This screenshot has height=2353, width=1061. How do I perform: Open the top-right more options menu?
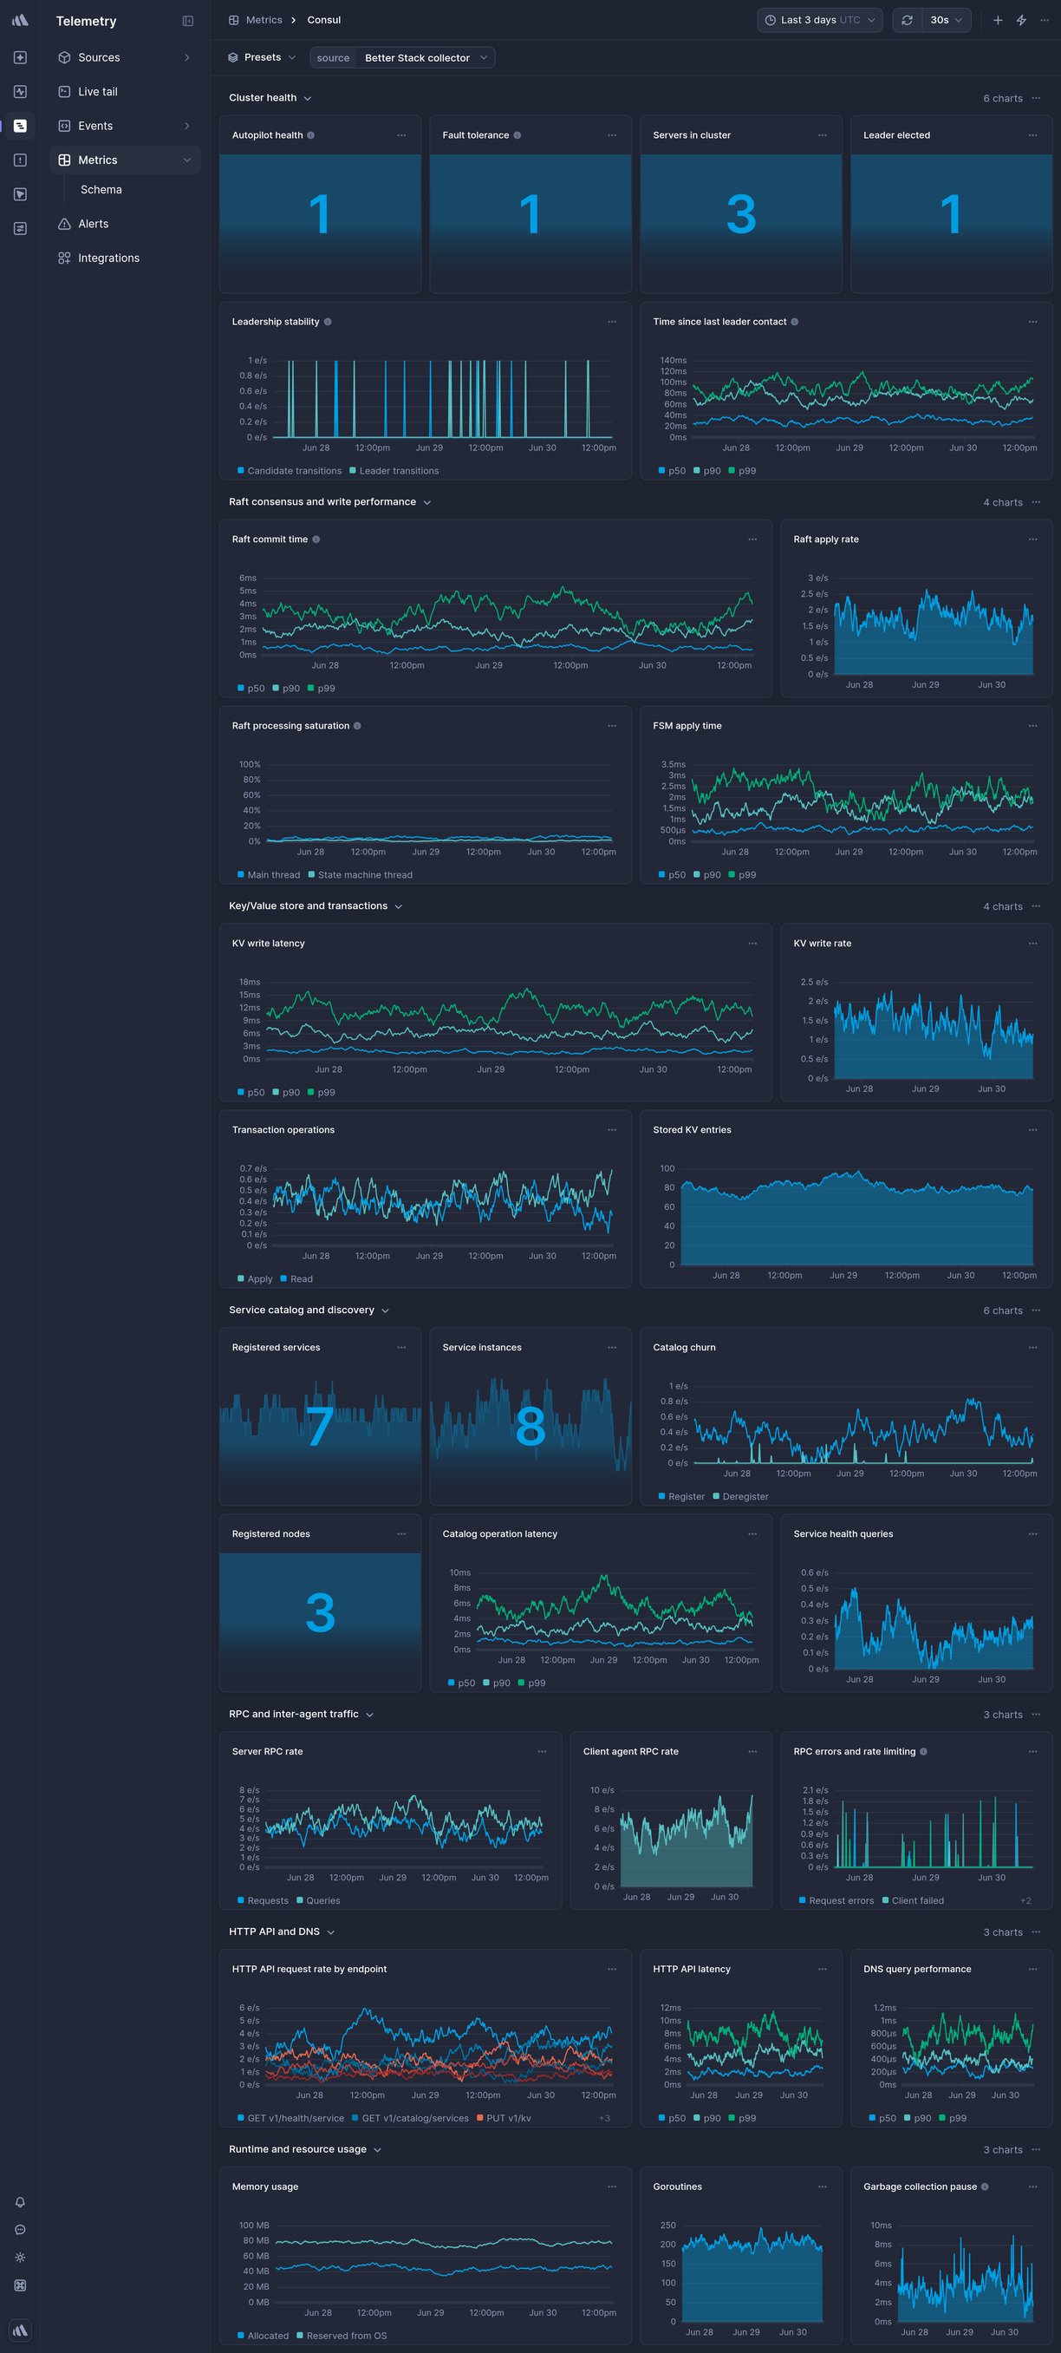pos(1045,20)
